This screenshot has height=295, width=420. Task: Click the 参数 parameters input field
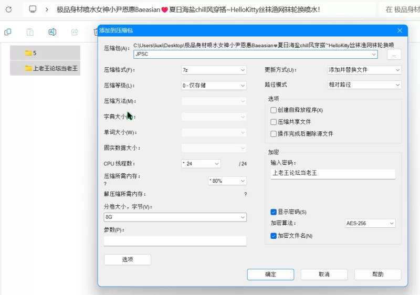[x=175, y=241]
